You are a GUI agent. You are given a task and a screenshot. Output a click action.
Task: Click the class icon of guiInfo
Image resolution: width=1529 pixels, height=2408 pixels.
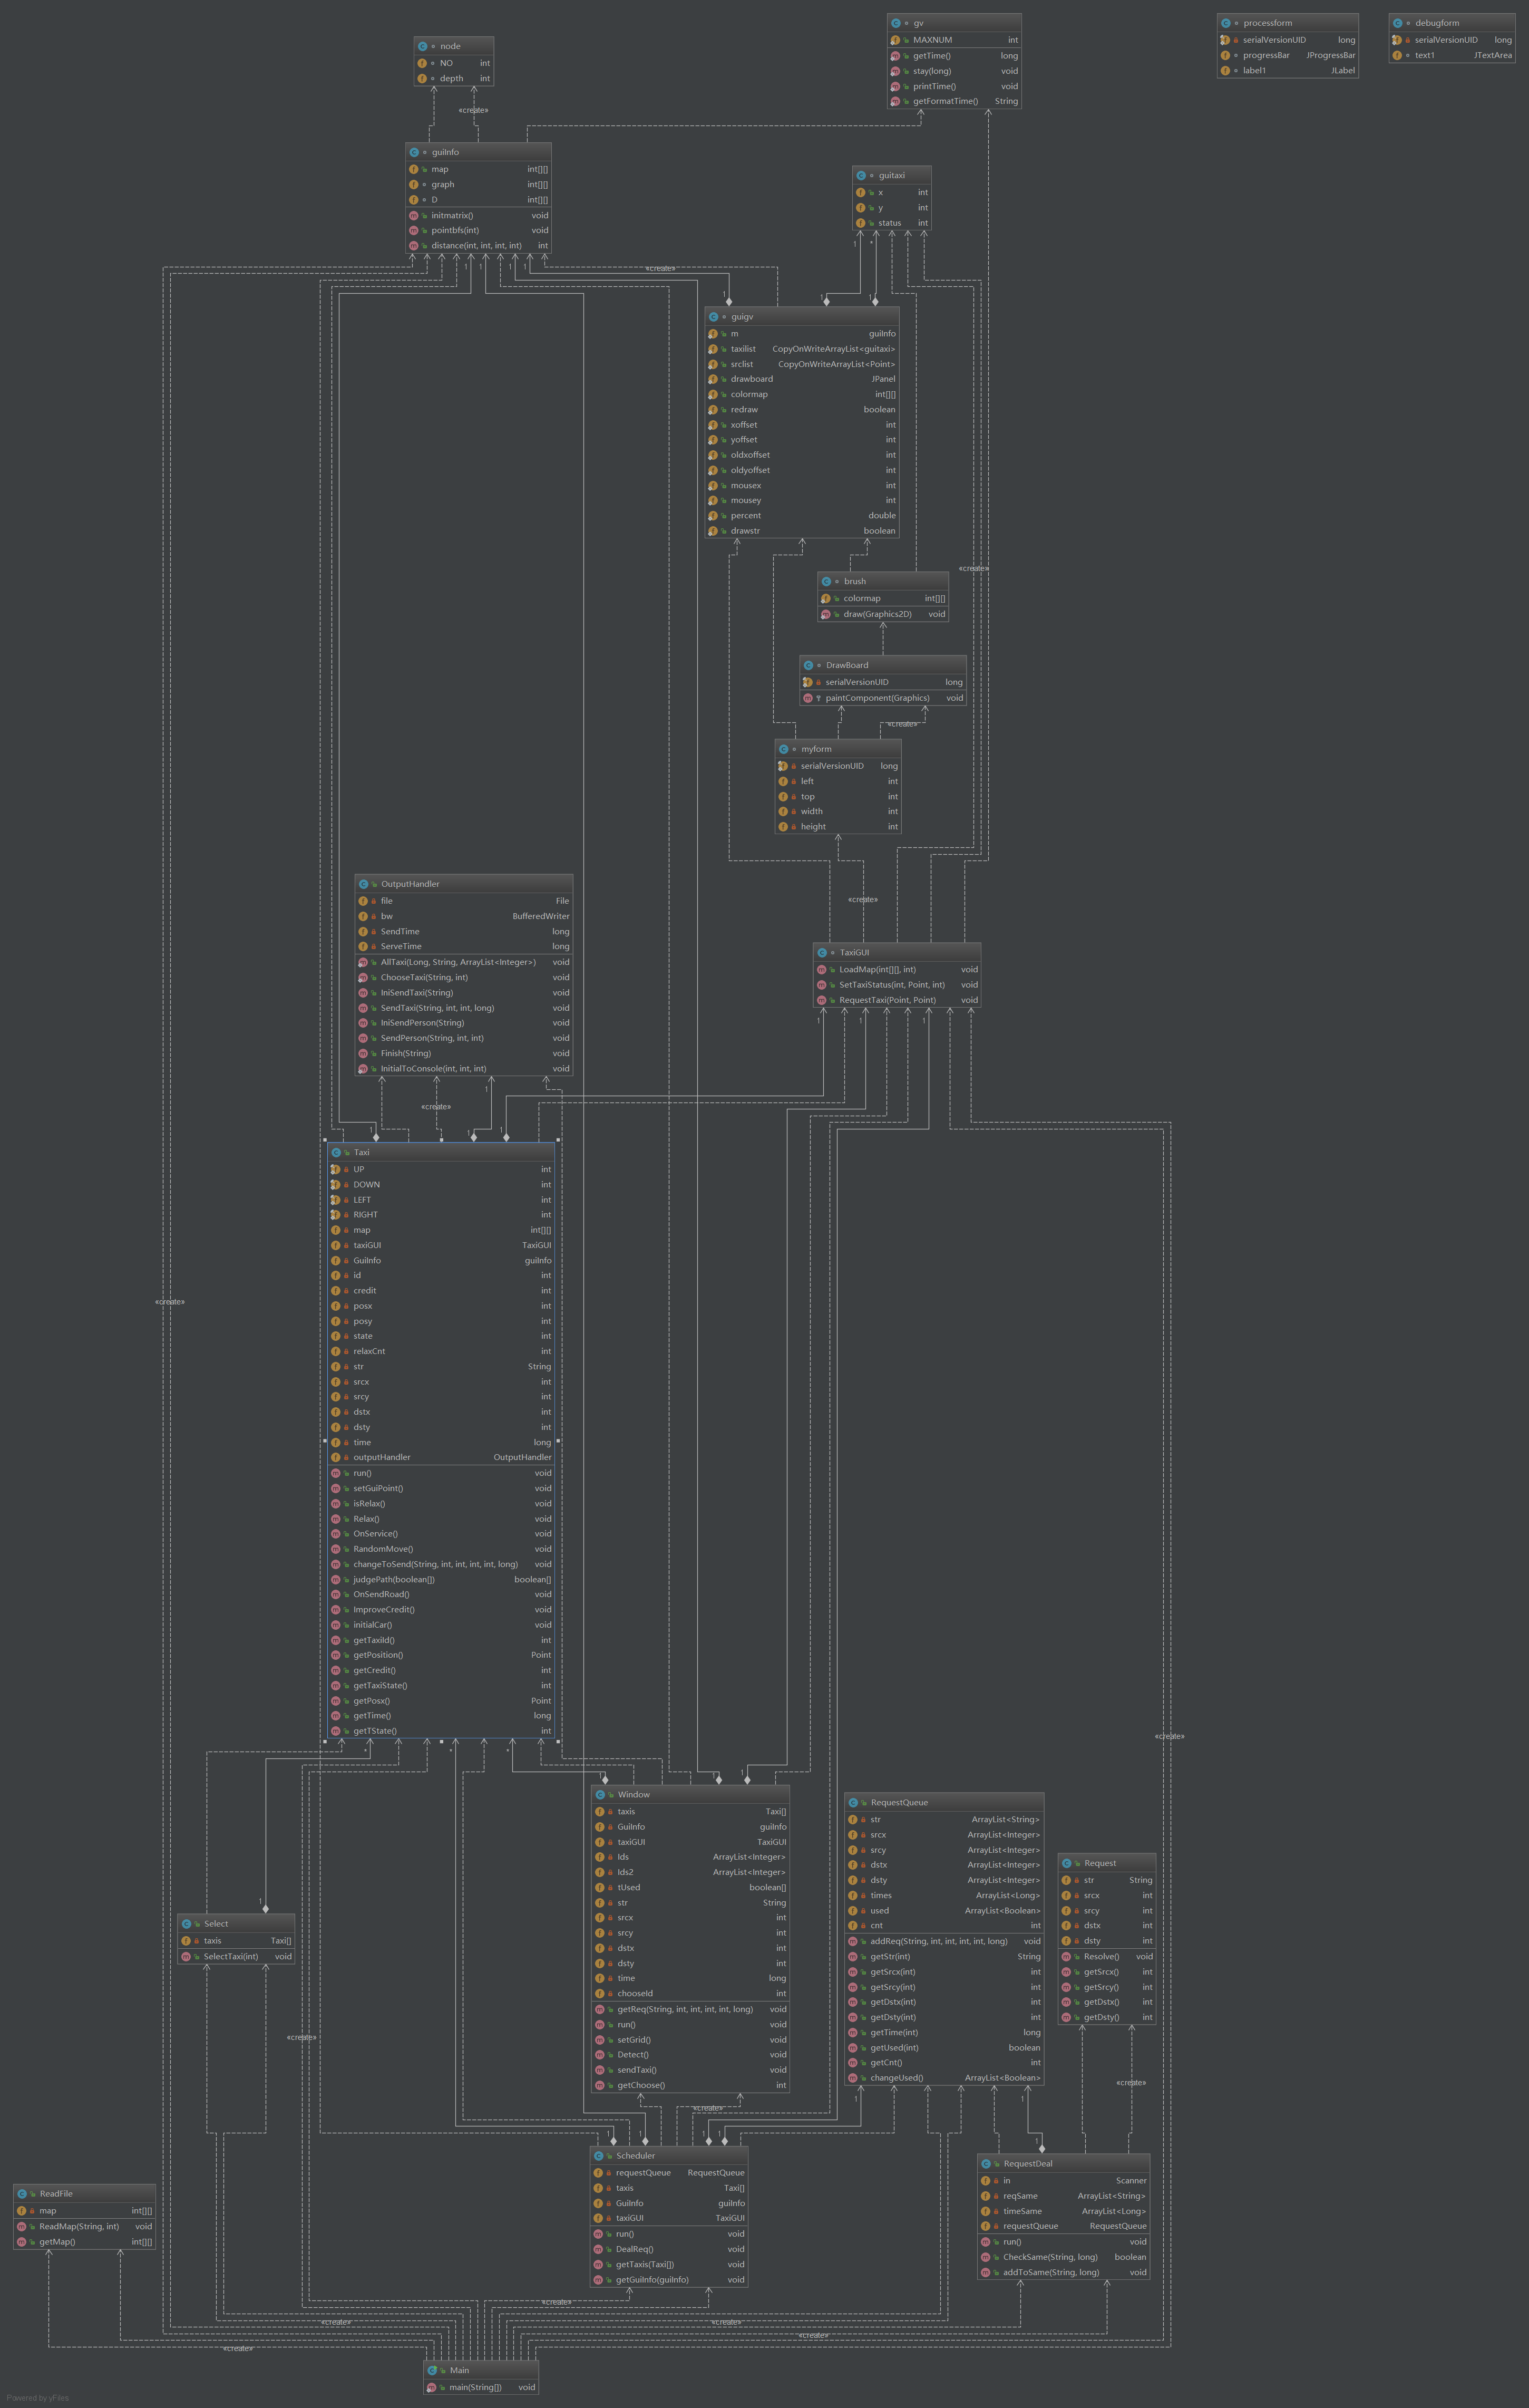[414, 152]
